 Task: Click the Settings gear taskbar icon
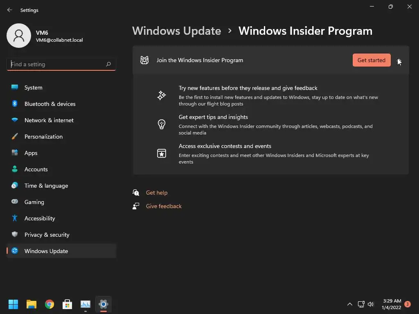tap(104, 304)
